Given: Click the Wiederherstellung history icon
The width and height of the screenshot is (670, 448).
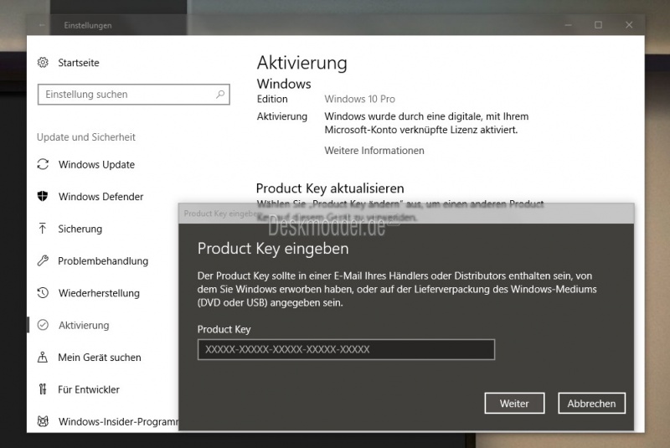Looking at the screenshot, I should [43, 293].
